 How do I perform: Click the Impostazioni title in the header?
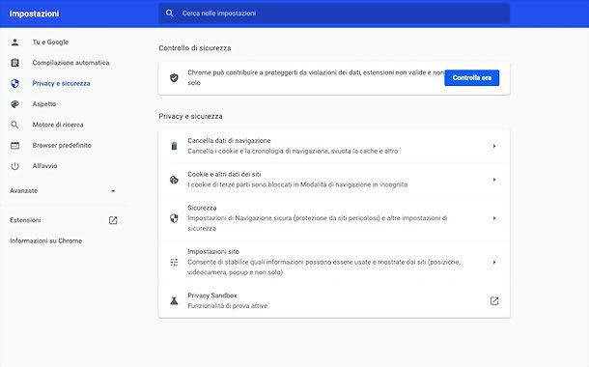[x=34, y=14]
